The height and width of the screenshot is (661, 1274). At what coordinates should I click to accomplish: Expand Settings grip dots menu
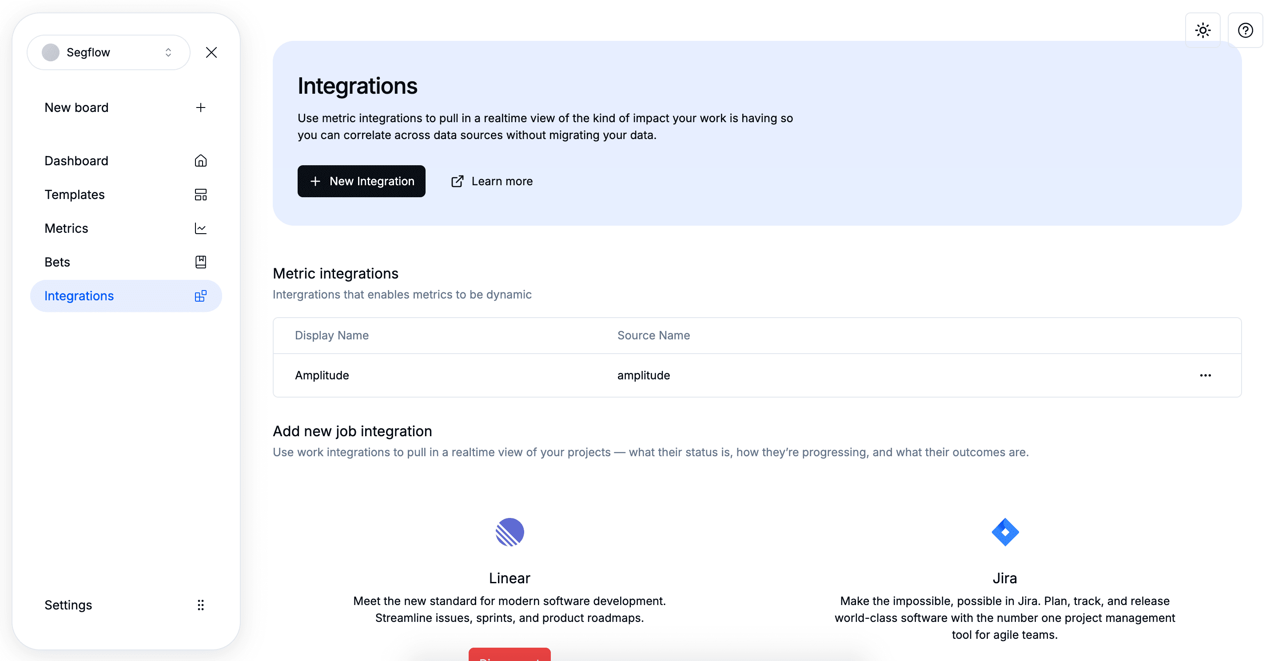[x=200, y=605]
